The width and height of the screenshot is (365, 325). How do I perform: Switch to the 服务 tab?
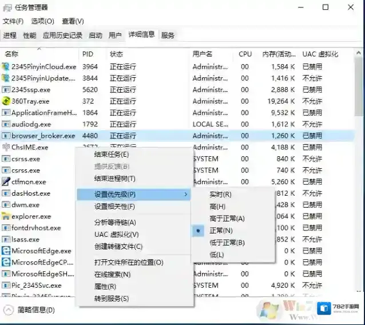(x=168, y=35)
